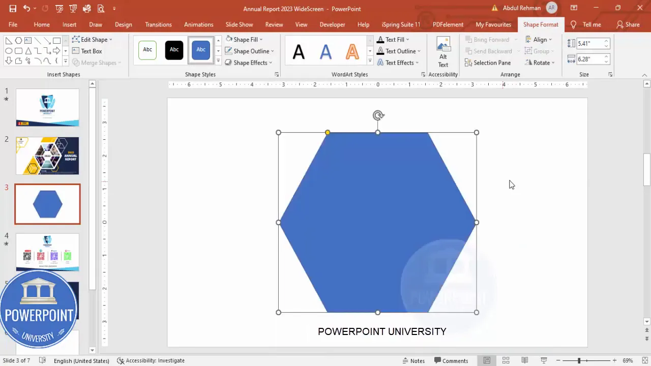Switch to the Home tab
This screenshot has width=651, height=366.
tap(42, 24)
